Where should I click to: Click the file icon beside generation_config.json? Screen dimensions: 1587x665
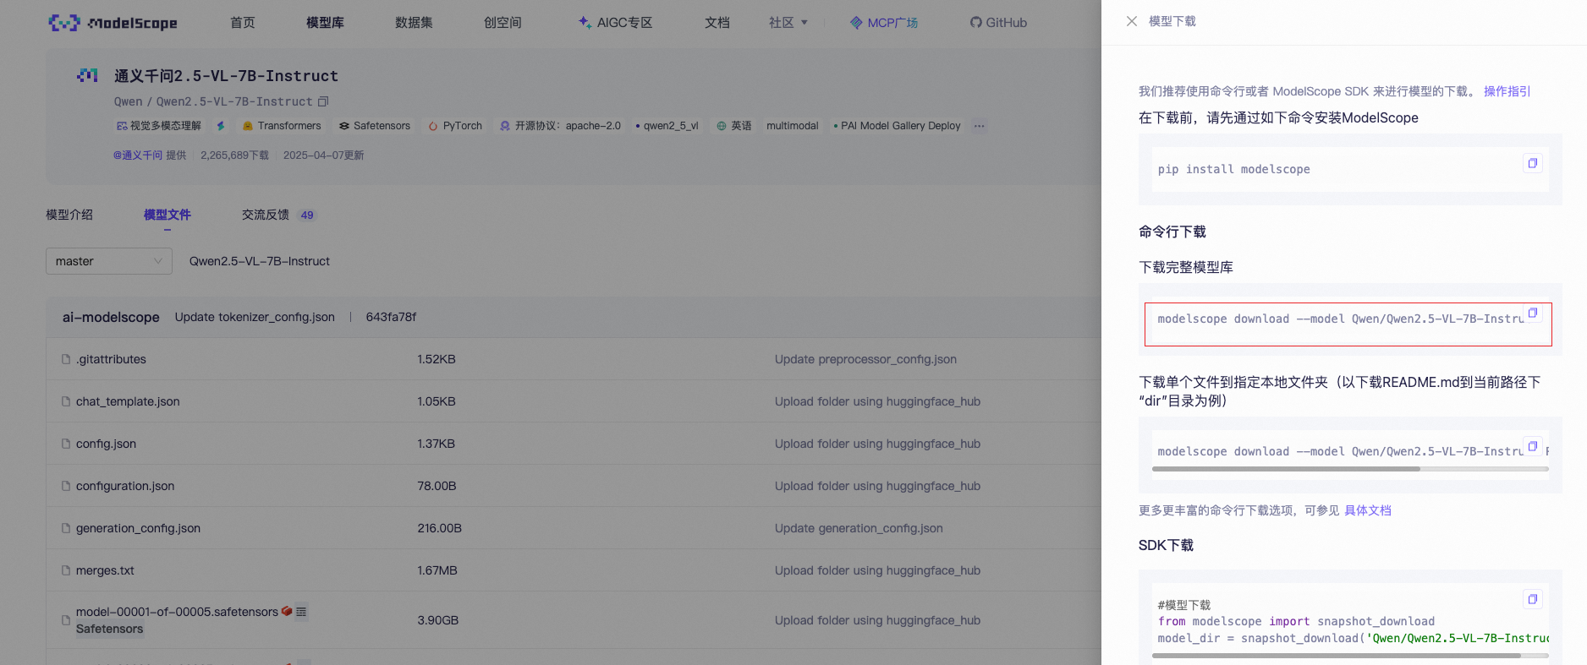point(66,528)
